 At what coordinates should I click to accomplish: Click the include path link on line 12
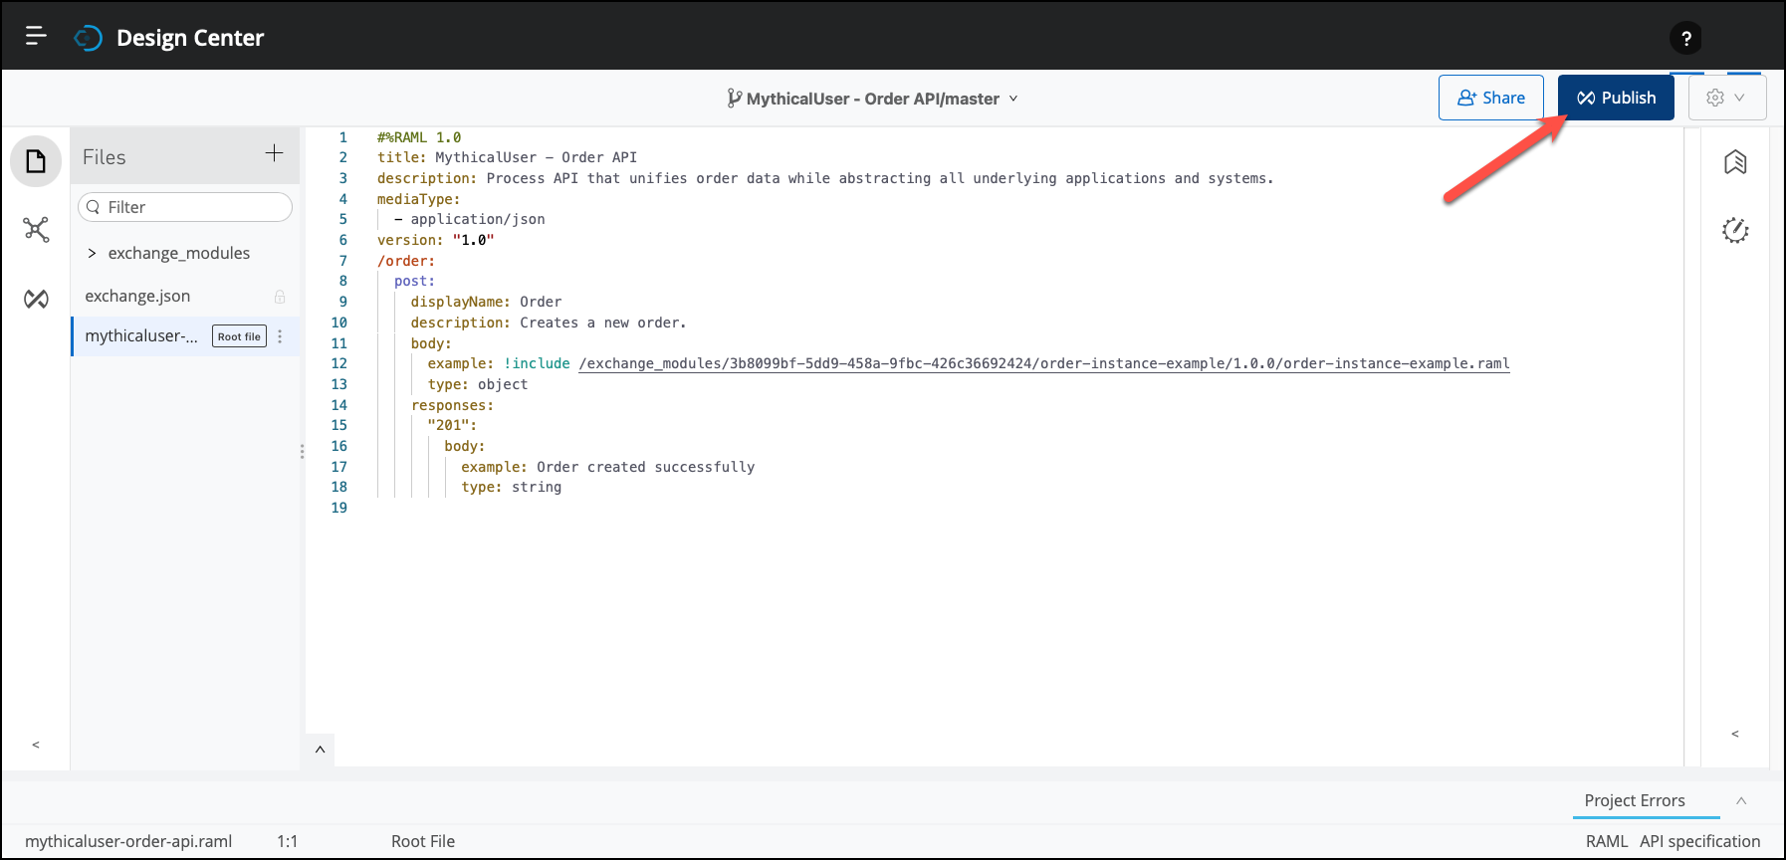(1044, 363)
